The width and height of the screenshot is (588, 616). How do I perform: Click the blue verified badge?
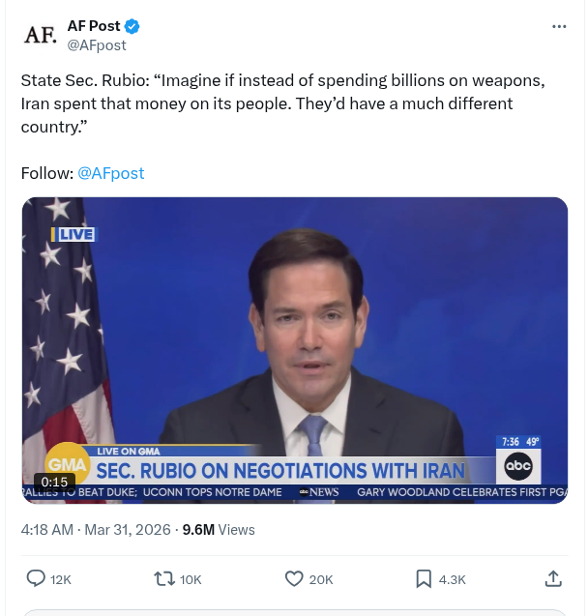pyautogui.click(x=132, y=26)
